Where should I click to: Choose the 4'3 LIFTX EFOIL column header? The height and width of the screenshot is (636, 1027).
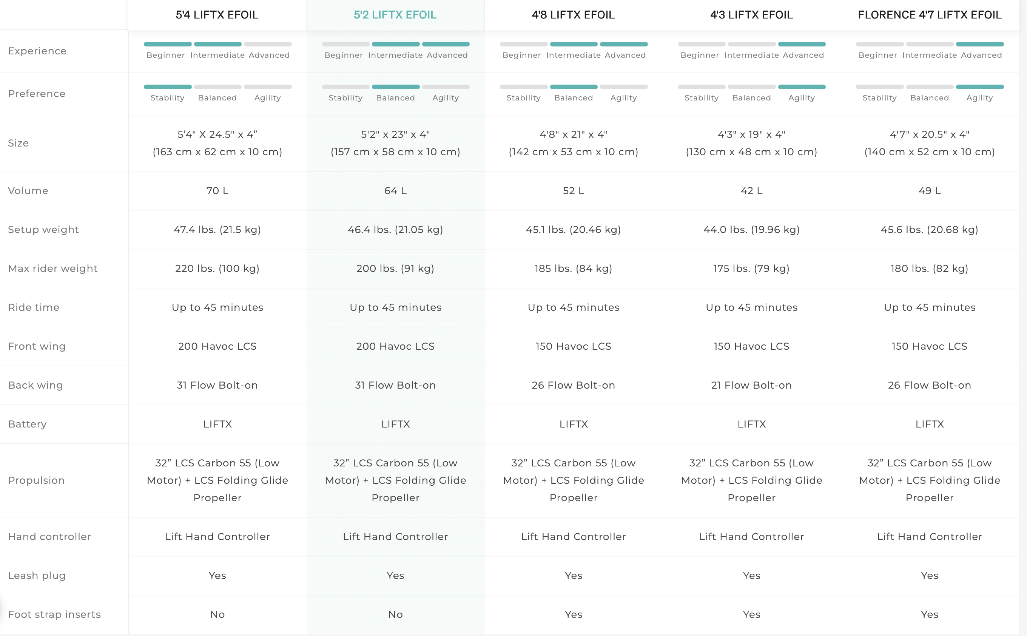751,15
